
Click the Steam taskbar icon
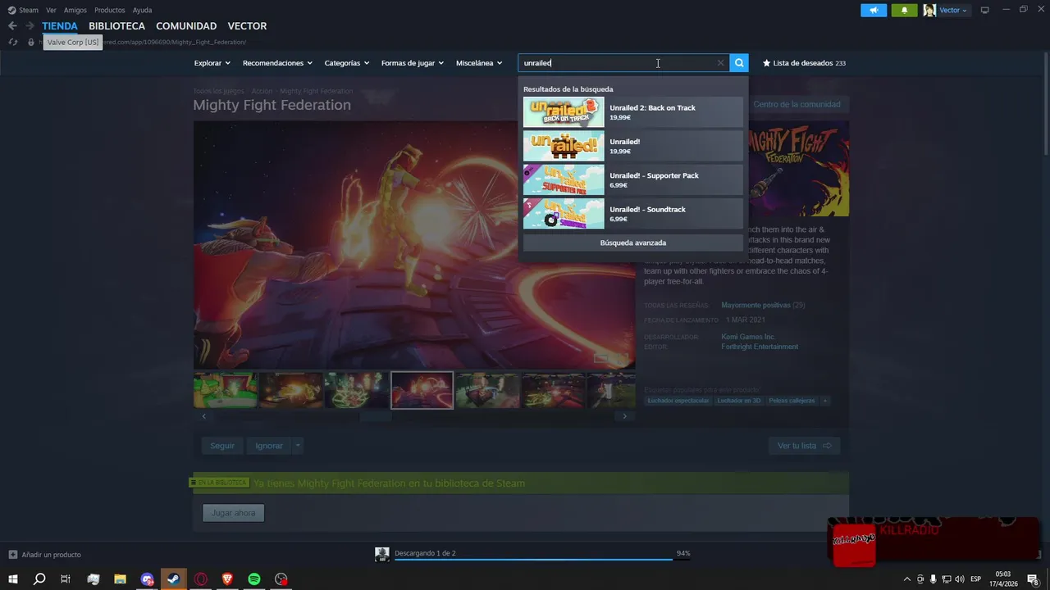(x=174, y=579)
